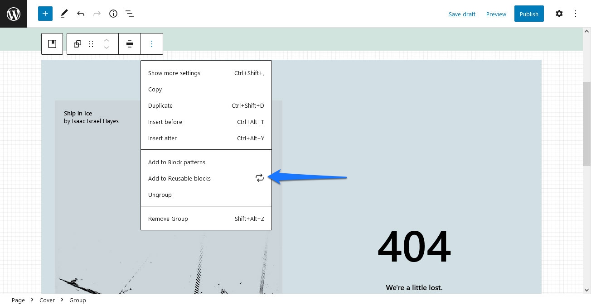The image size is (591, 305).
Task: Redo the last undone change
Action: click(x=97, y=14)
